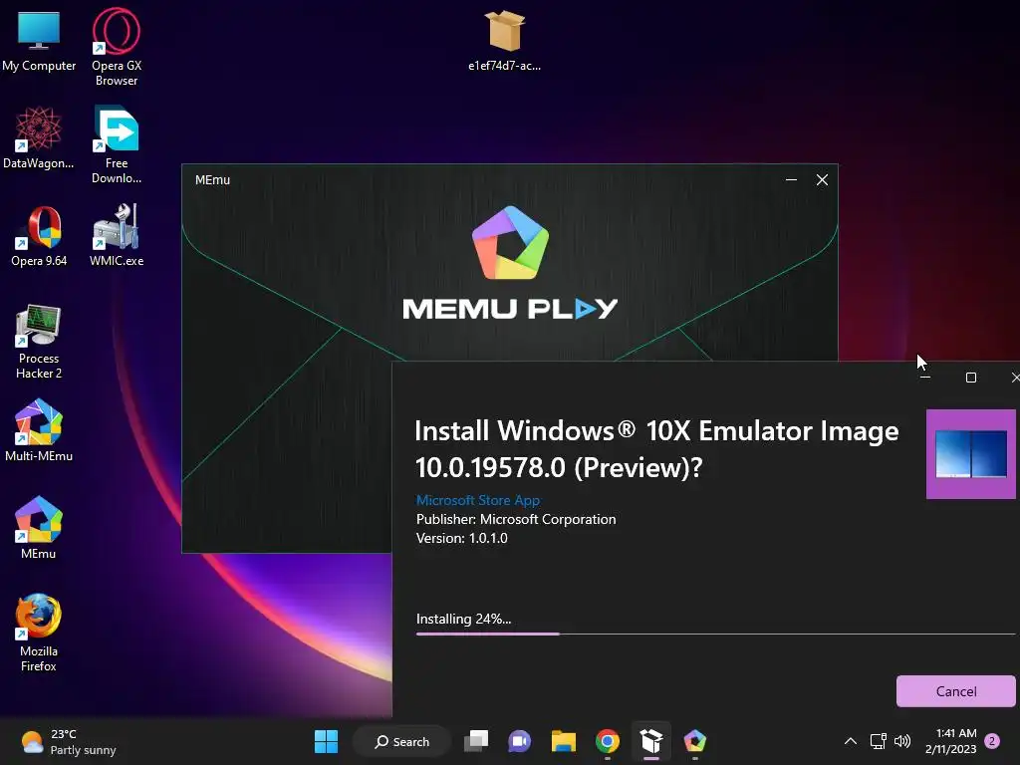Select the Opera 9.64 desktop shortcut
1020x765 pixels.
click(39, 235)
